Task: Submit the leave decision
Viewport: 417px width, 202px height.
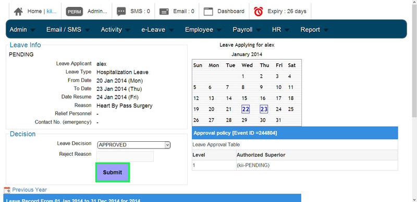Action: [113, 172]
